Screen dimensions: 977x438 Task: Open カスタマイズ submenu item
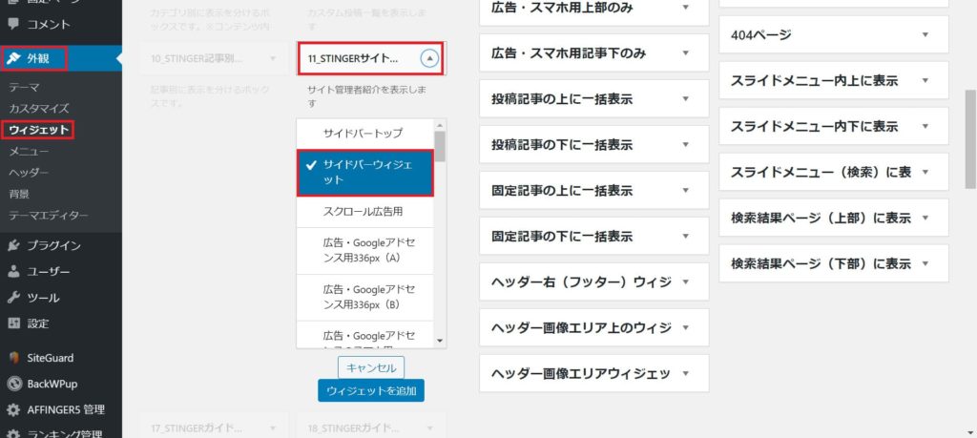(x=38, y=109)
